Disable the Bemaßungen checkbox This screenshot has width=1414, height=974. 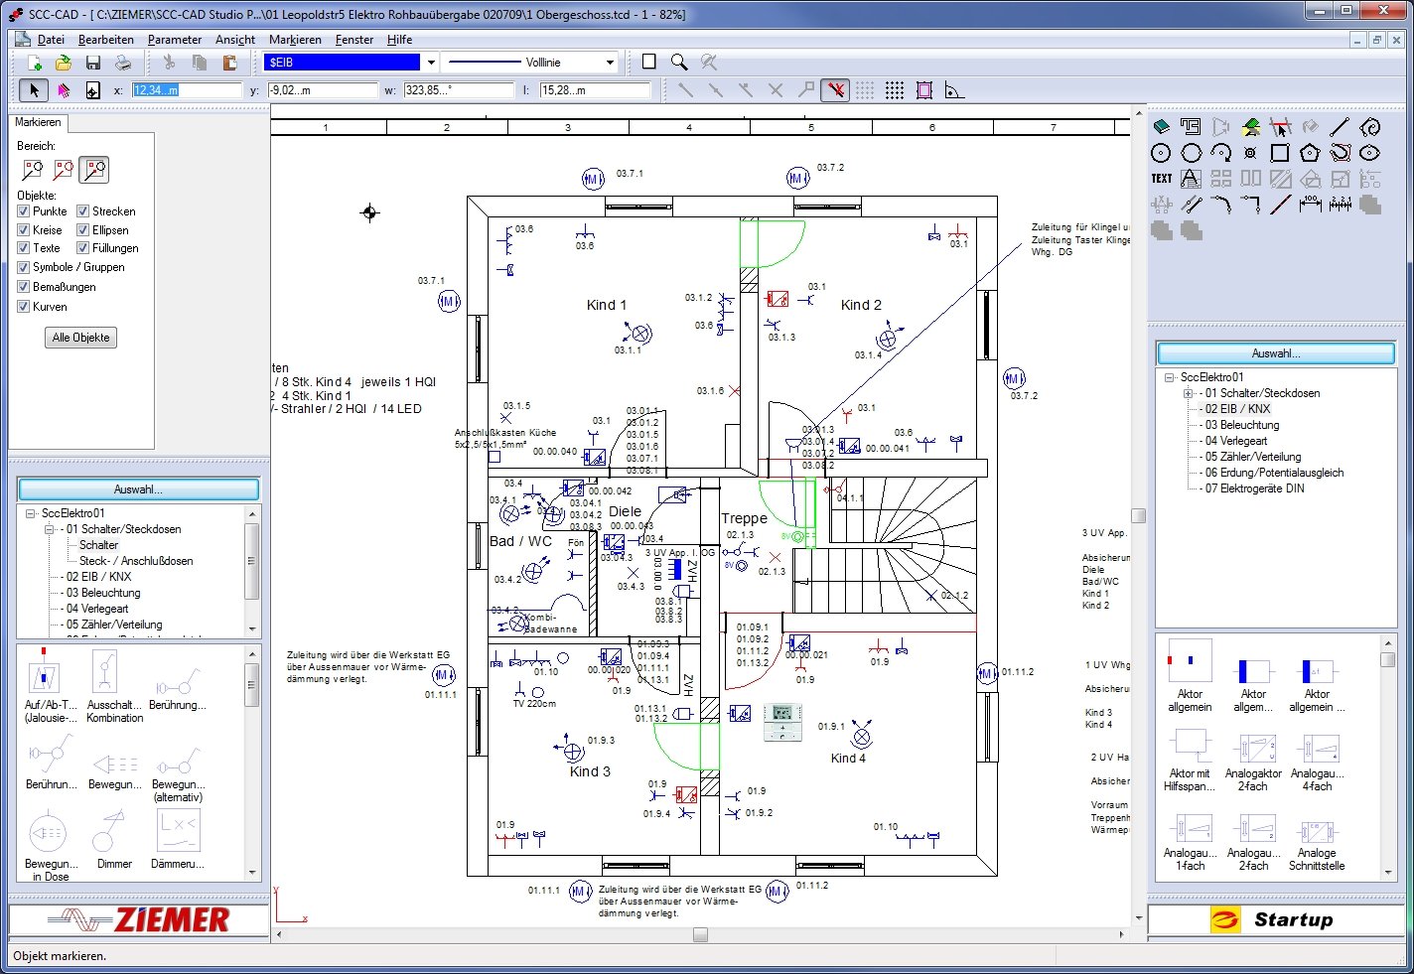click(24, 287)
